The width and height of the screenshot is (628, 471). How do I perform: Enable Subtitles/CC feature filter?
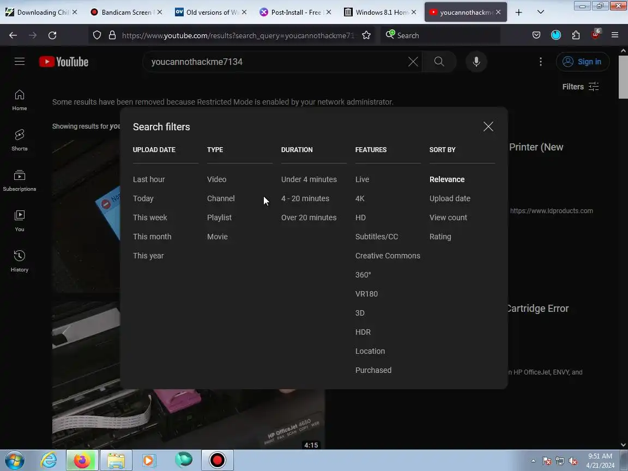click(x=377, y=237)
